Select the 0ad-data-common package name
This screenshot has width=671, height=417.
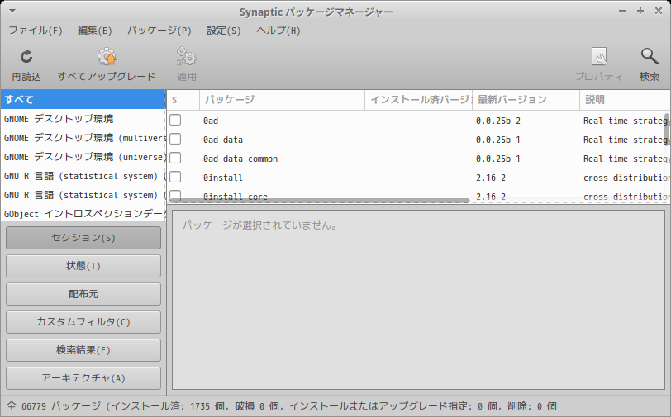pos(240,159)
